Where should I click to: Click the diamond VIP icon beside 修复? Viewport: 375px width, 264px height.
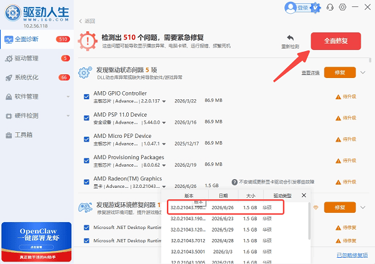pyautogui.click(x=316, y=207)
